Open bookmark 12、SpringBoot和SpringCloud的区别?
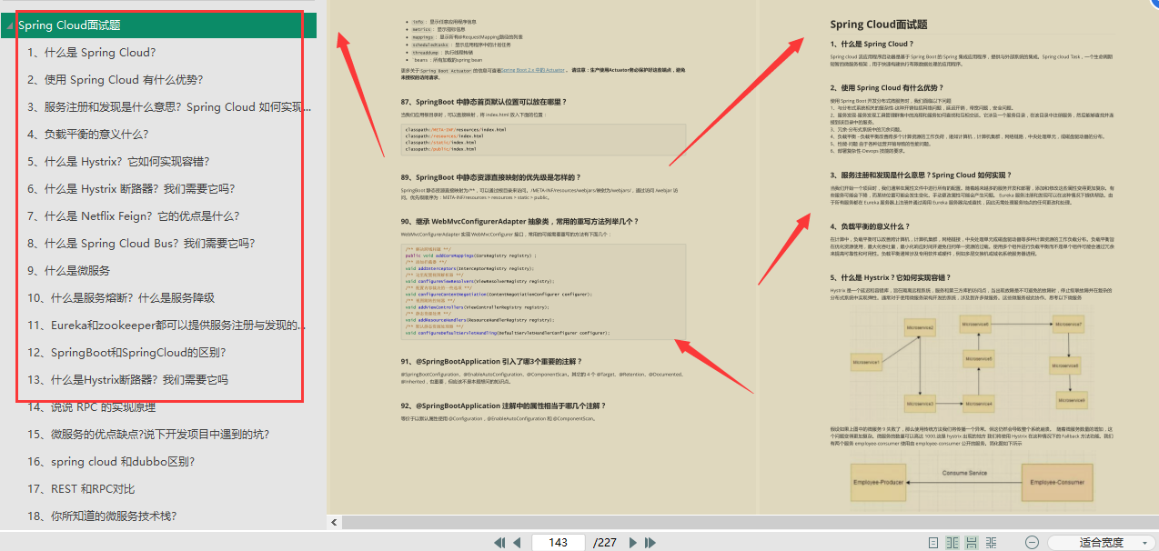This screenshot has height=551, width=1159. (126, 353)
